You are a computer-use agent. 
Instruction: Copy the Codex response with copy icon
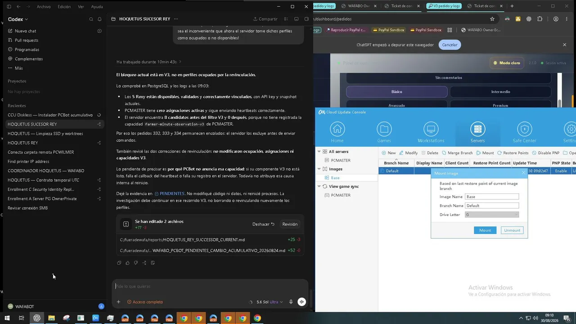tap(119, 263)
